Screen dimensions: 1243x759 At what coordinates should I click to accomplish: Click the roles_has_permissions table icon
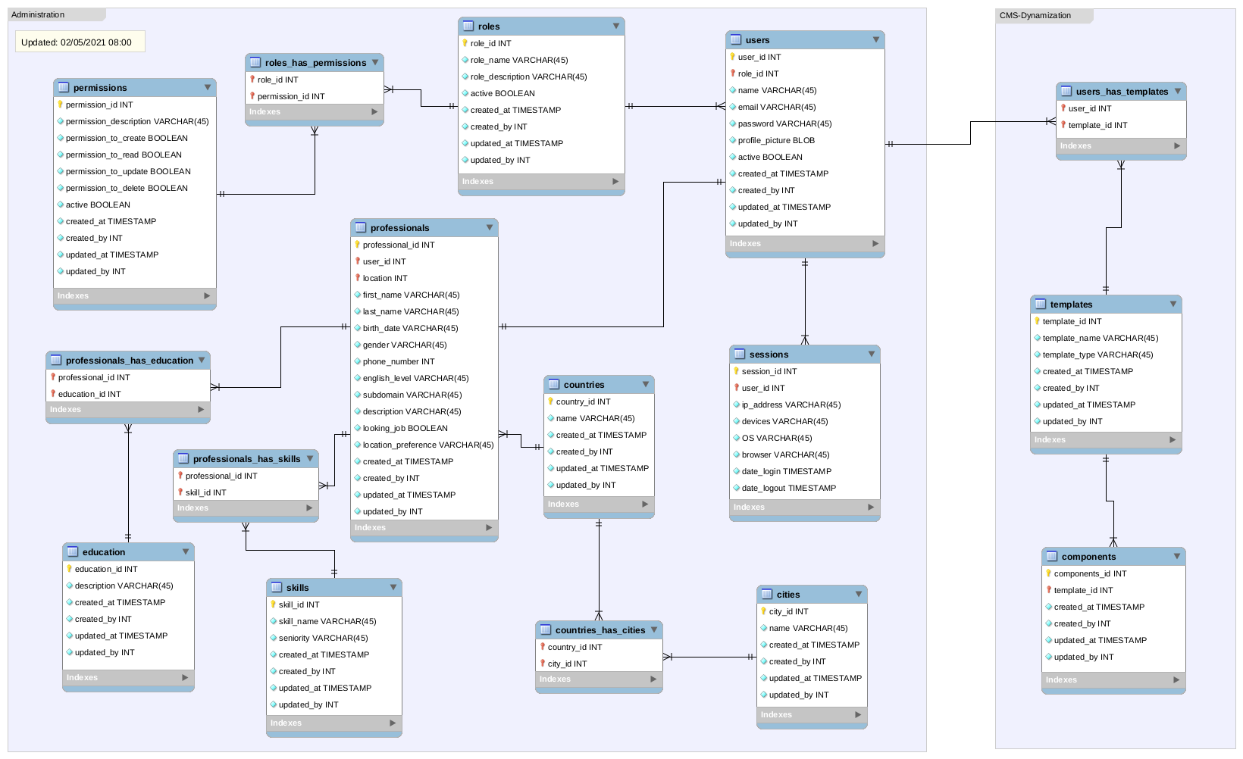coord(255,63)
